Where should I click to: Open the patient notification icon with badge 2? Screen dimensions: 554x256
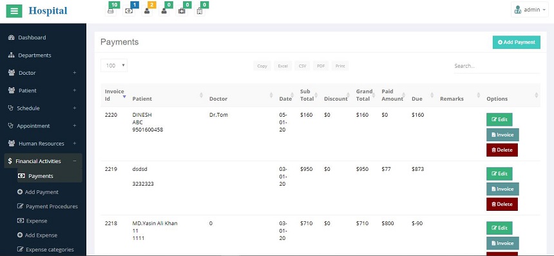click(147, 10)
